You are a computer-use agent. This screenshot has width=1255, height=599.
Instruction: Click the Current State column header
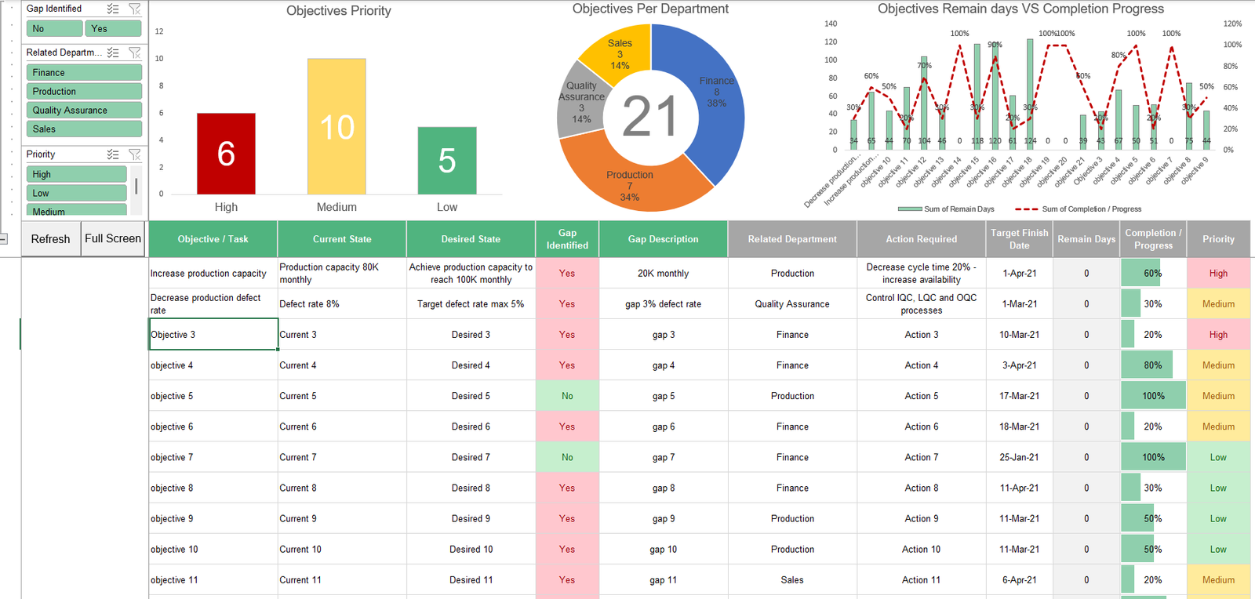(x=342, y=239)
